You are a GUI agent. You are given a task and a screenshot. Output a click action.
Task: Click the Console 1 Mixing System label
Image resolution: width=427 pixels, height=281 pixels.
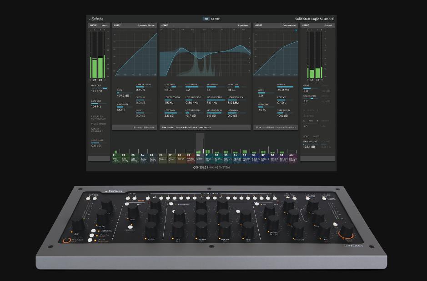211,167
